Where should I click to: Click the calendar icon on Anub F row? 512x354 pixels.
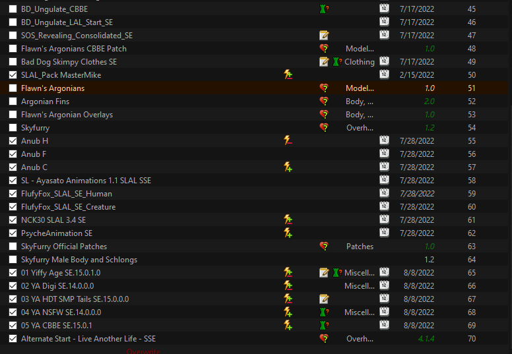click(x=384, y=154)
